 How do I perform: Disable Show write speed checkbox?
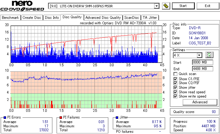tap(175, 96)
